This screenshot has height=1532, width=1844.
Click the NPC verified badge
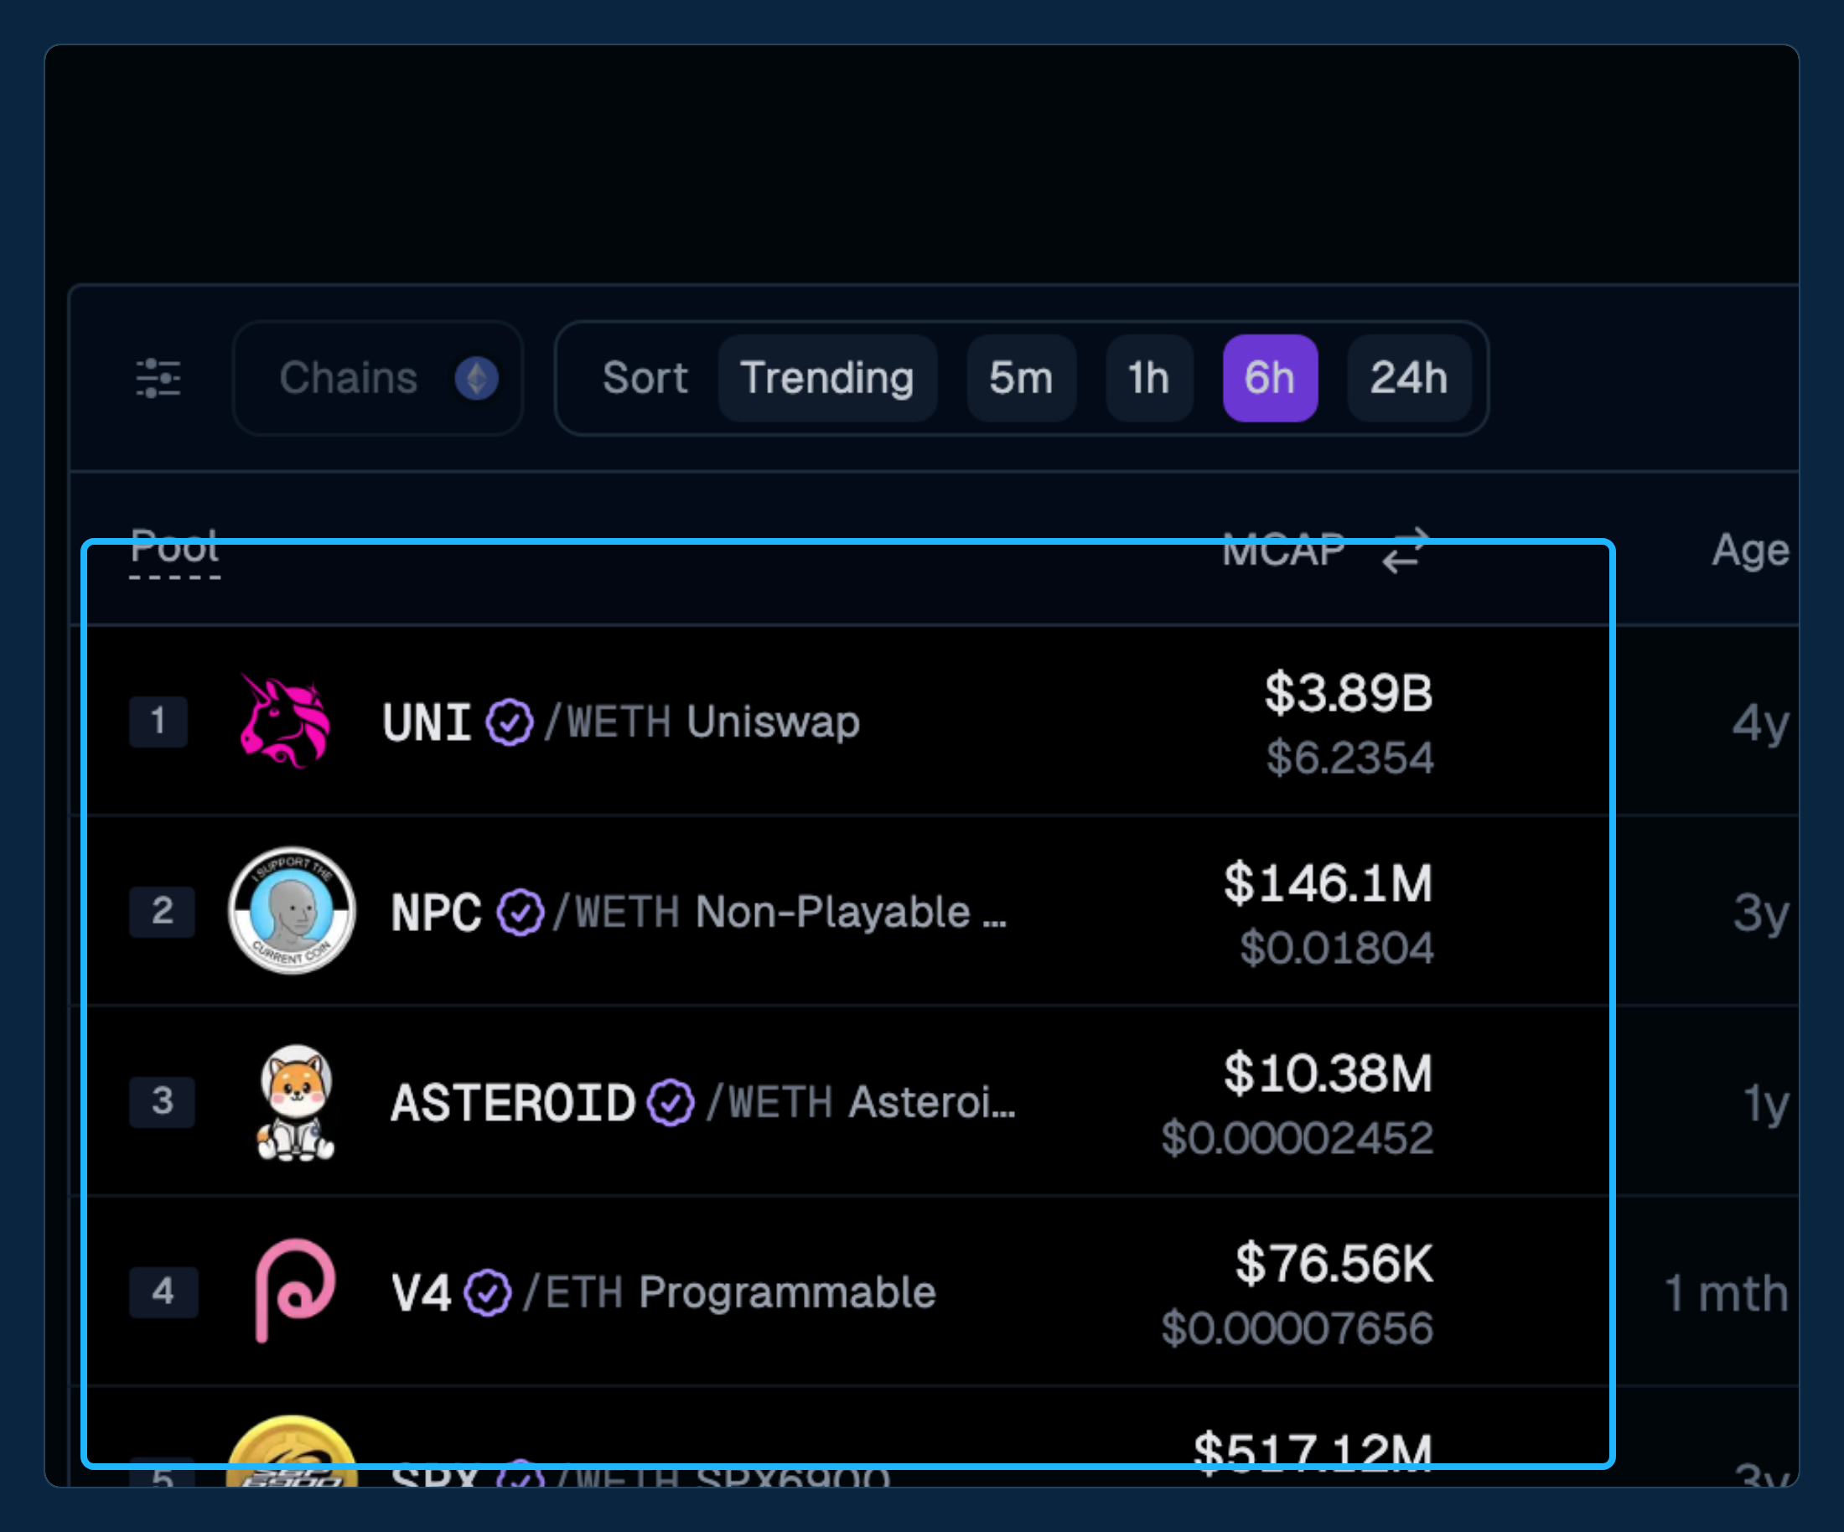coord(521,912)
